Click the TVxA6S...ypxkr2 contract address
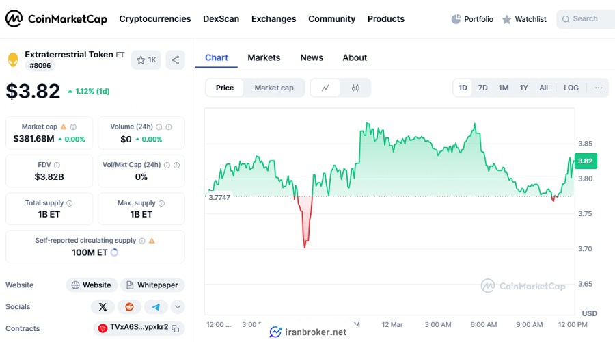This screenshot has height=342, width=615. [x=139, y=327]
